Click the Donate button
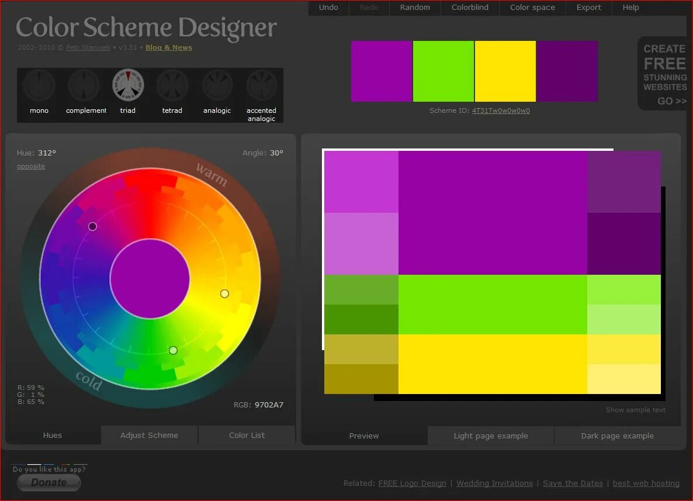This screenshot has width=693, height=501. point(49,482)
